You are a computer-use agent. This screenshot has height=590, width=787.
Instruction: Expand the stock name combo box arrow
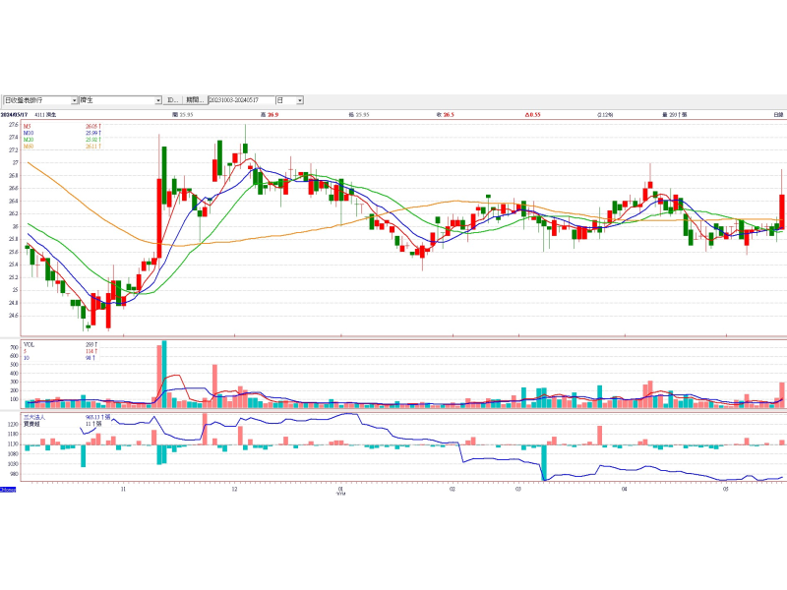(158, 100)
